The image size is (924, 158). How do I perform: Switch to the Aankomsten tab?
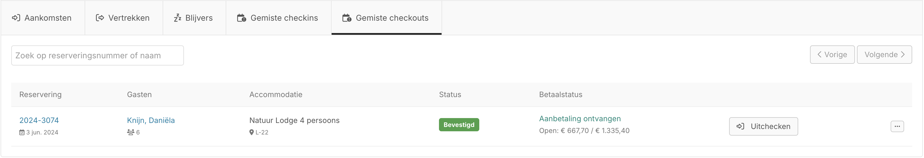42,18
